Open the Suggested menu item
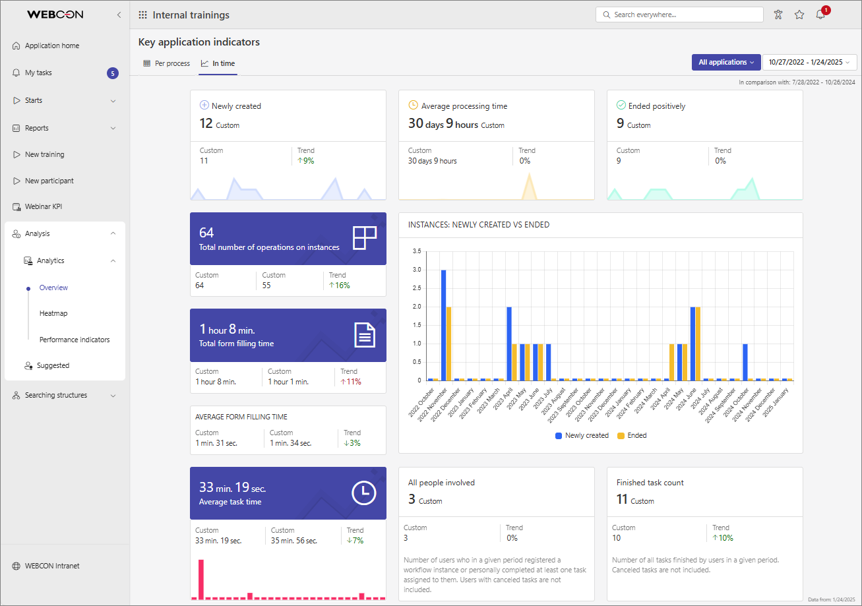 click(x=53, y=365)
